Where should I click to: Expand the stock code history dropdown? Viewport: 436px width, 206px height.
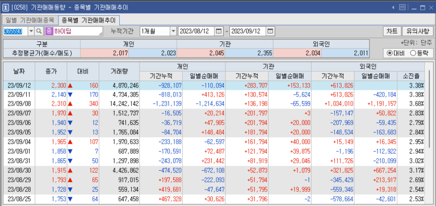pyautogui.click(x=31, y=31)
